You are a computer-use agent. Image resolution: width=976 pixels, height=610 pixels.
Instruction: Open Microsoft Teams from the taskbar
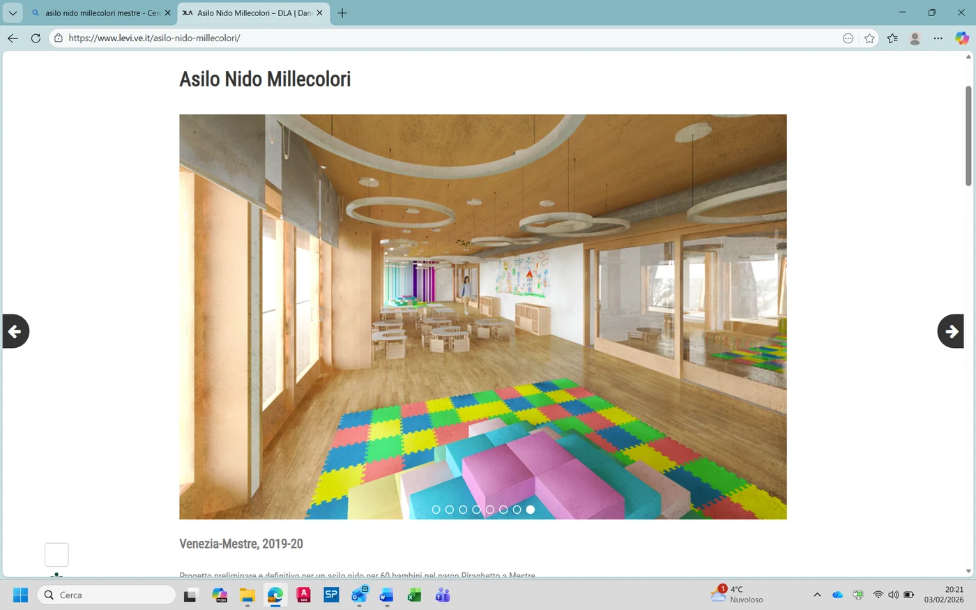443,595
